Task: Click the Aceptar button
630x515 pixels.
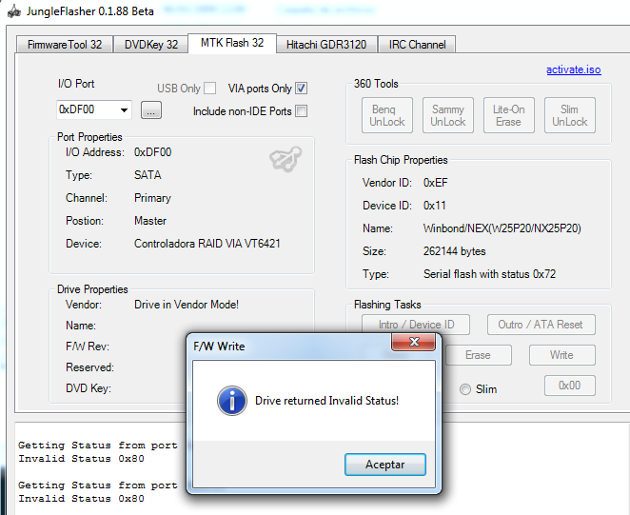Action: [384, 465]
